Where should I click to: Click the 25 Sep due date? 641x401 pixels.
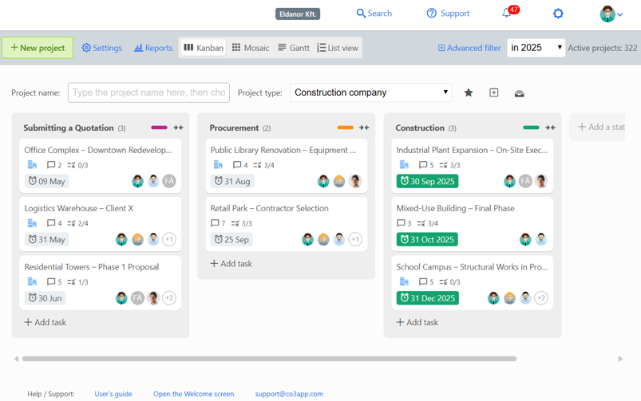click(x=231, y=239)
